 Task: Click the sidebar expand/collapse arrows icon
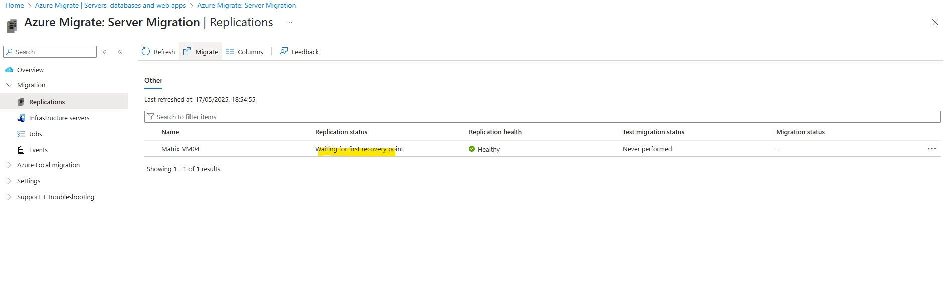point(105,52)
